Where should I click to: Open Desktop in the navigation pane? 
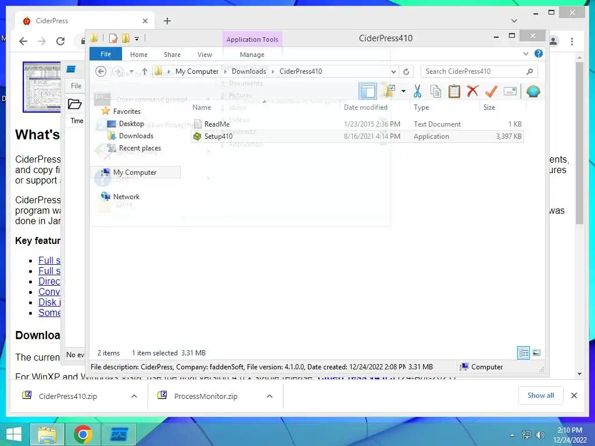pos(131,124)
